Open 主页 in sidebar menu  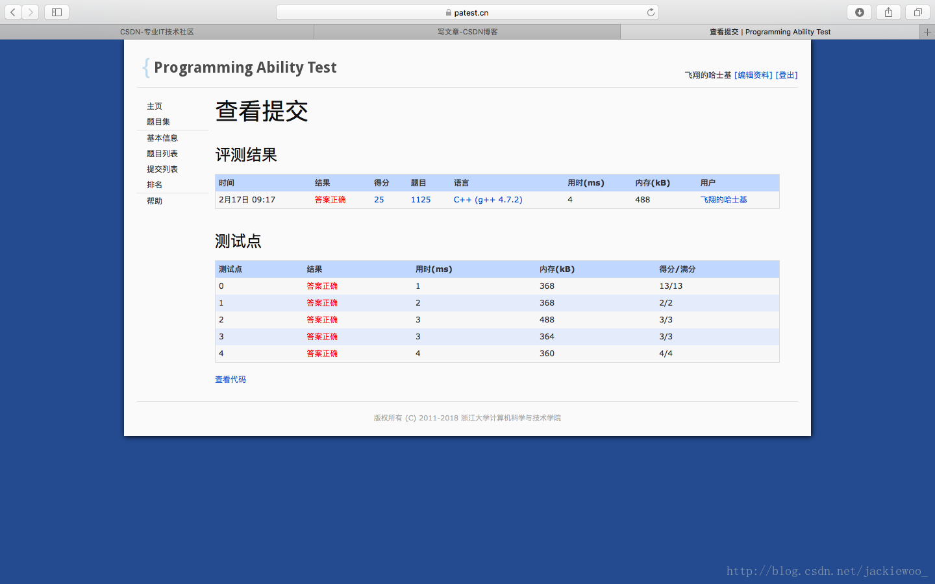[155, 106]
